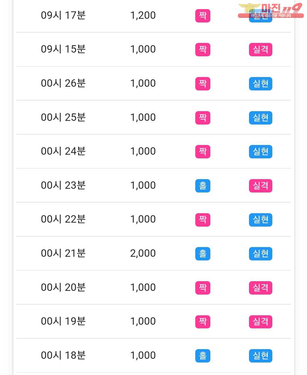
Task: Select the 00시 24분 time cell
Action: click(63, 151)
